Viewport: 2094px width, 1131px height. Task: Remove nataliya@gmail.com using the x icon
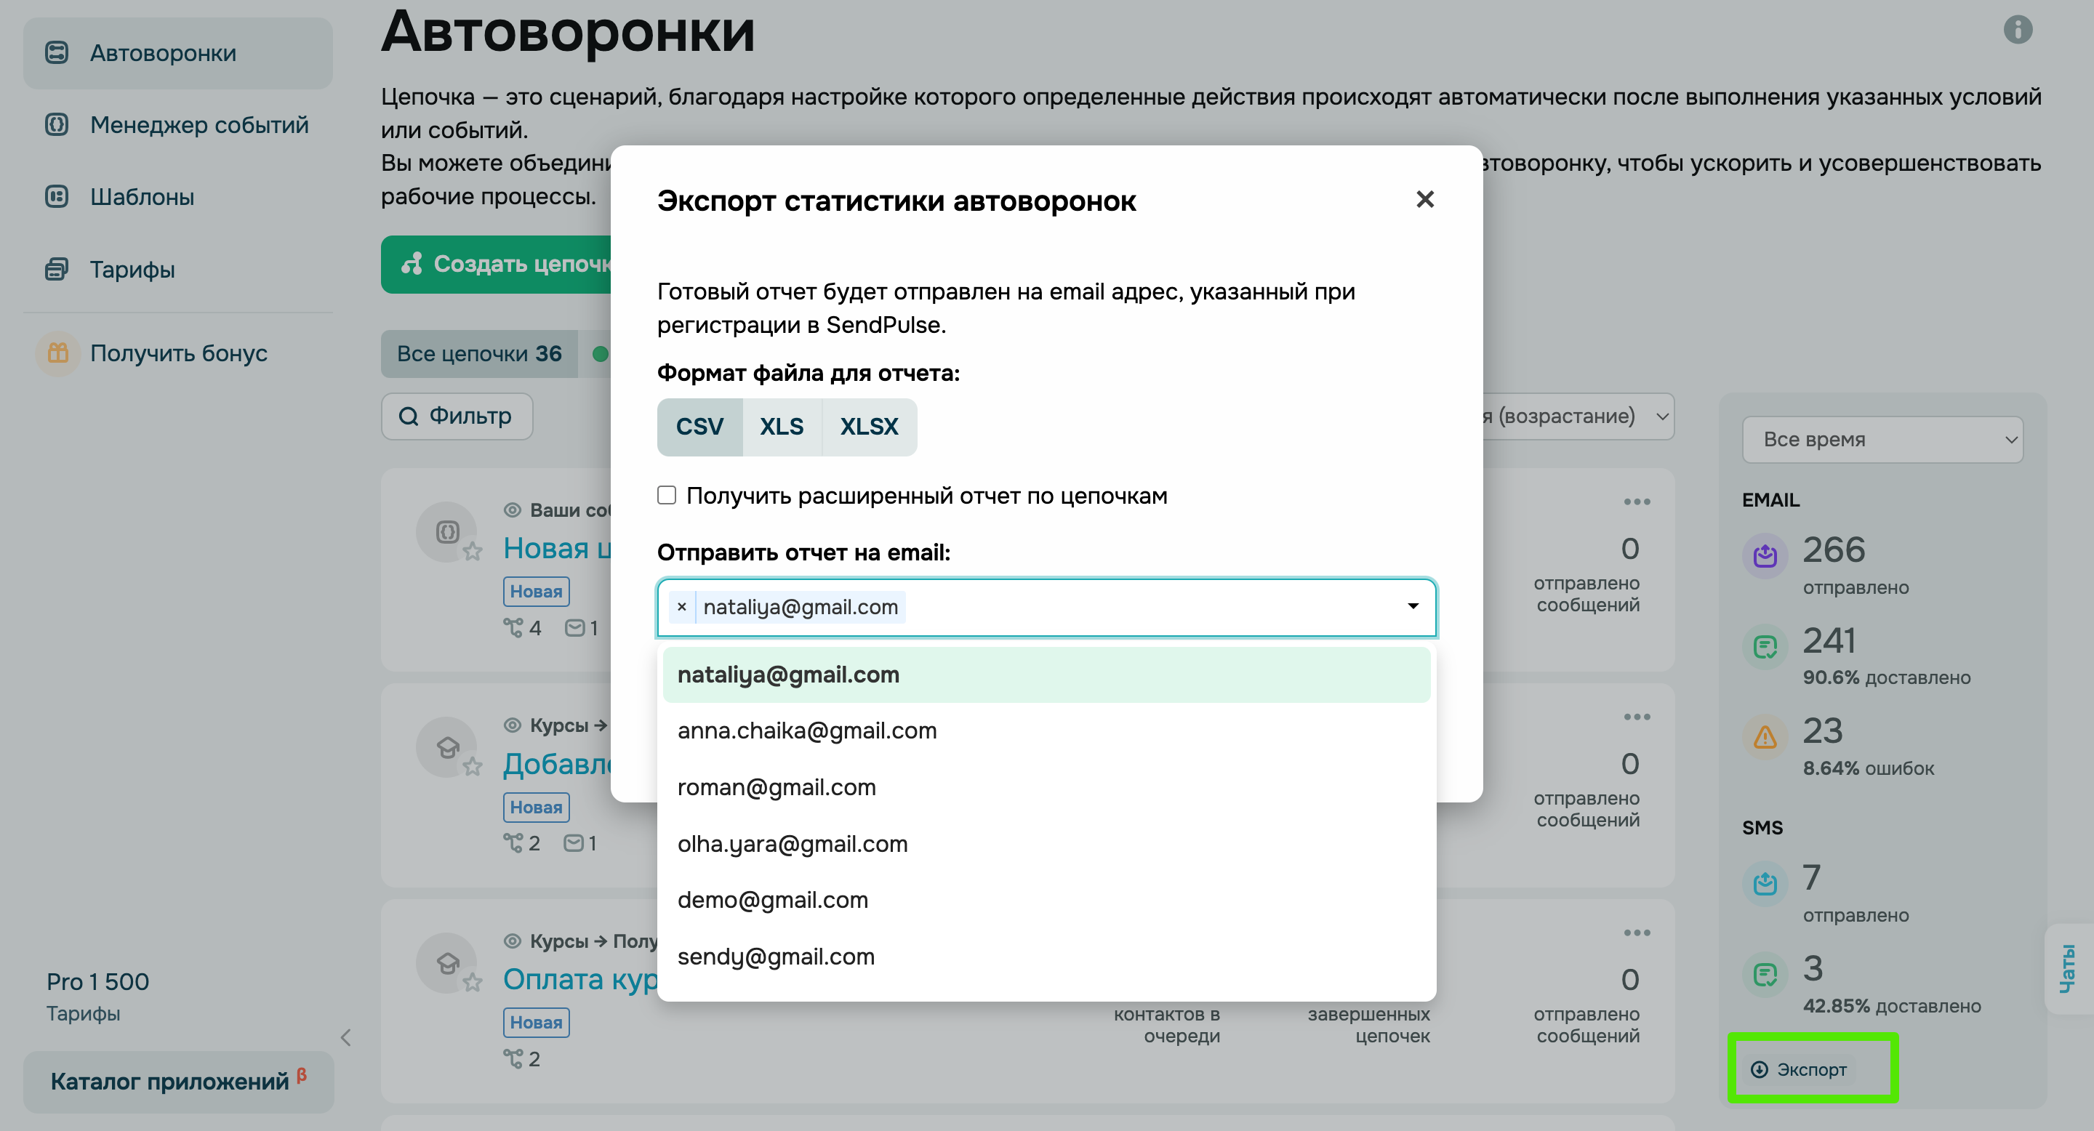pyautogui.click(x=681, y=607)
